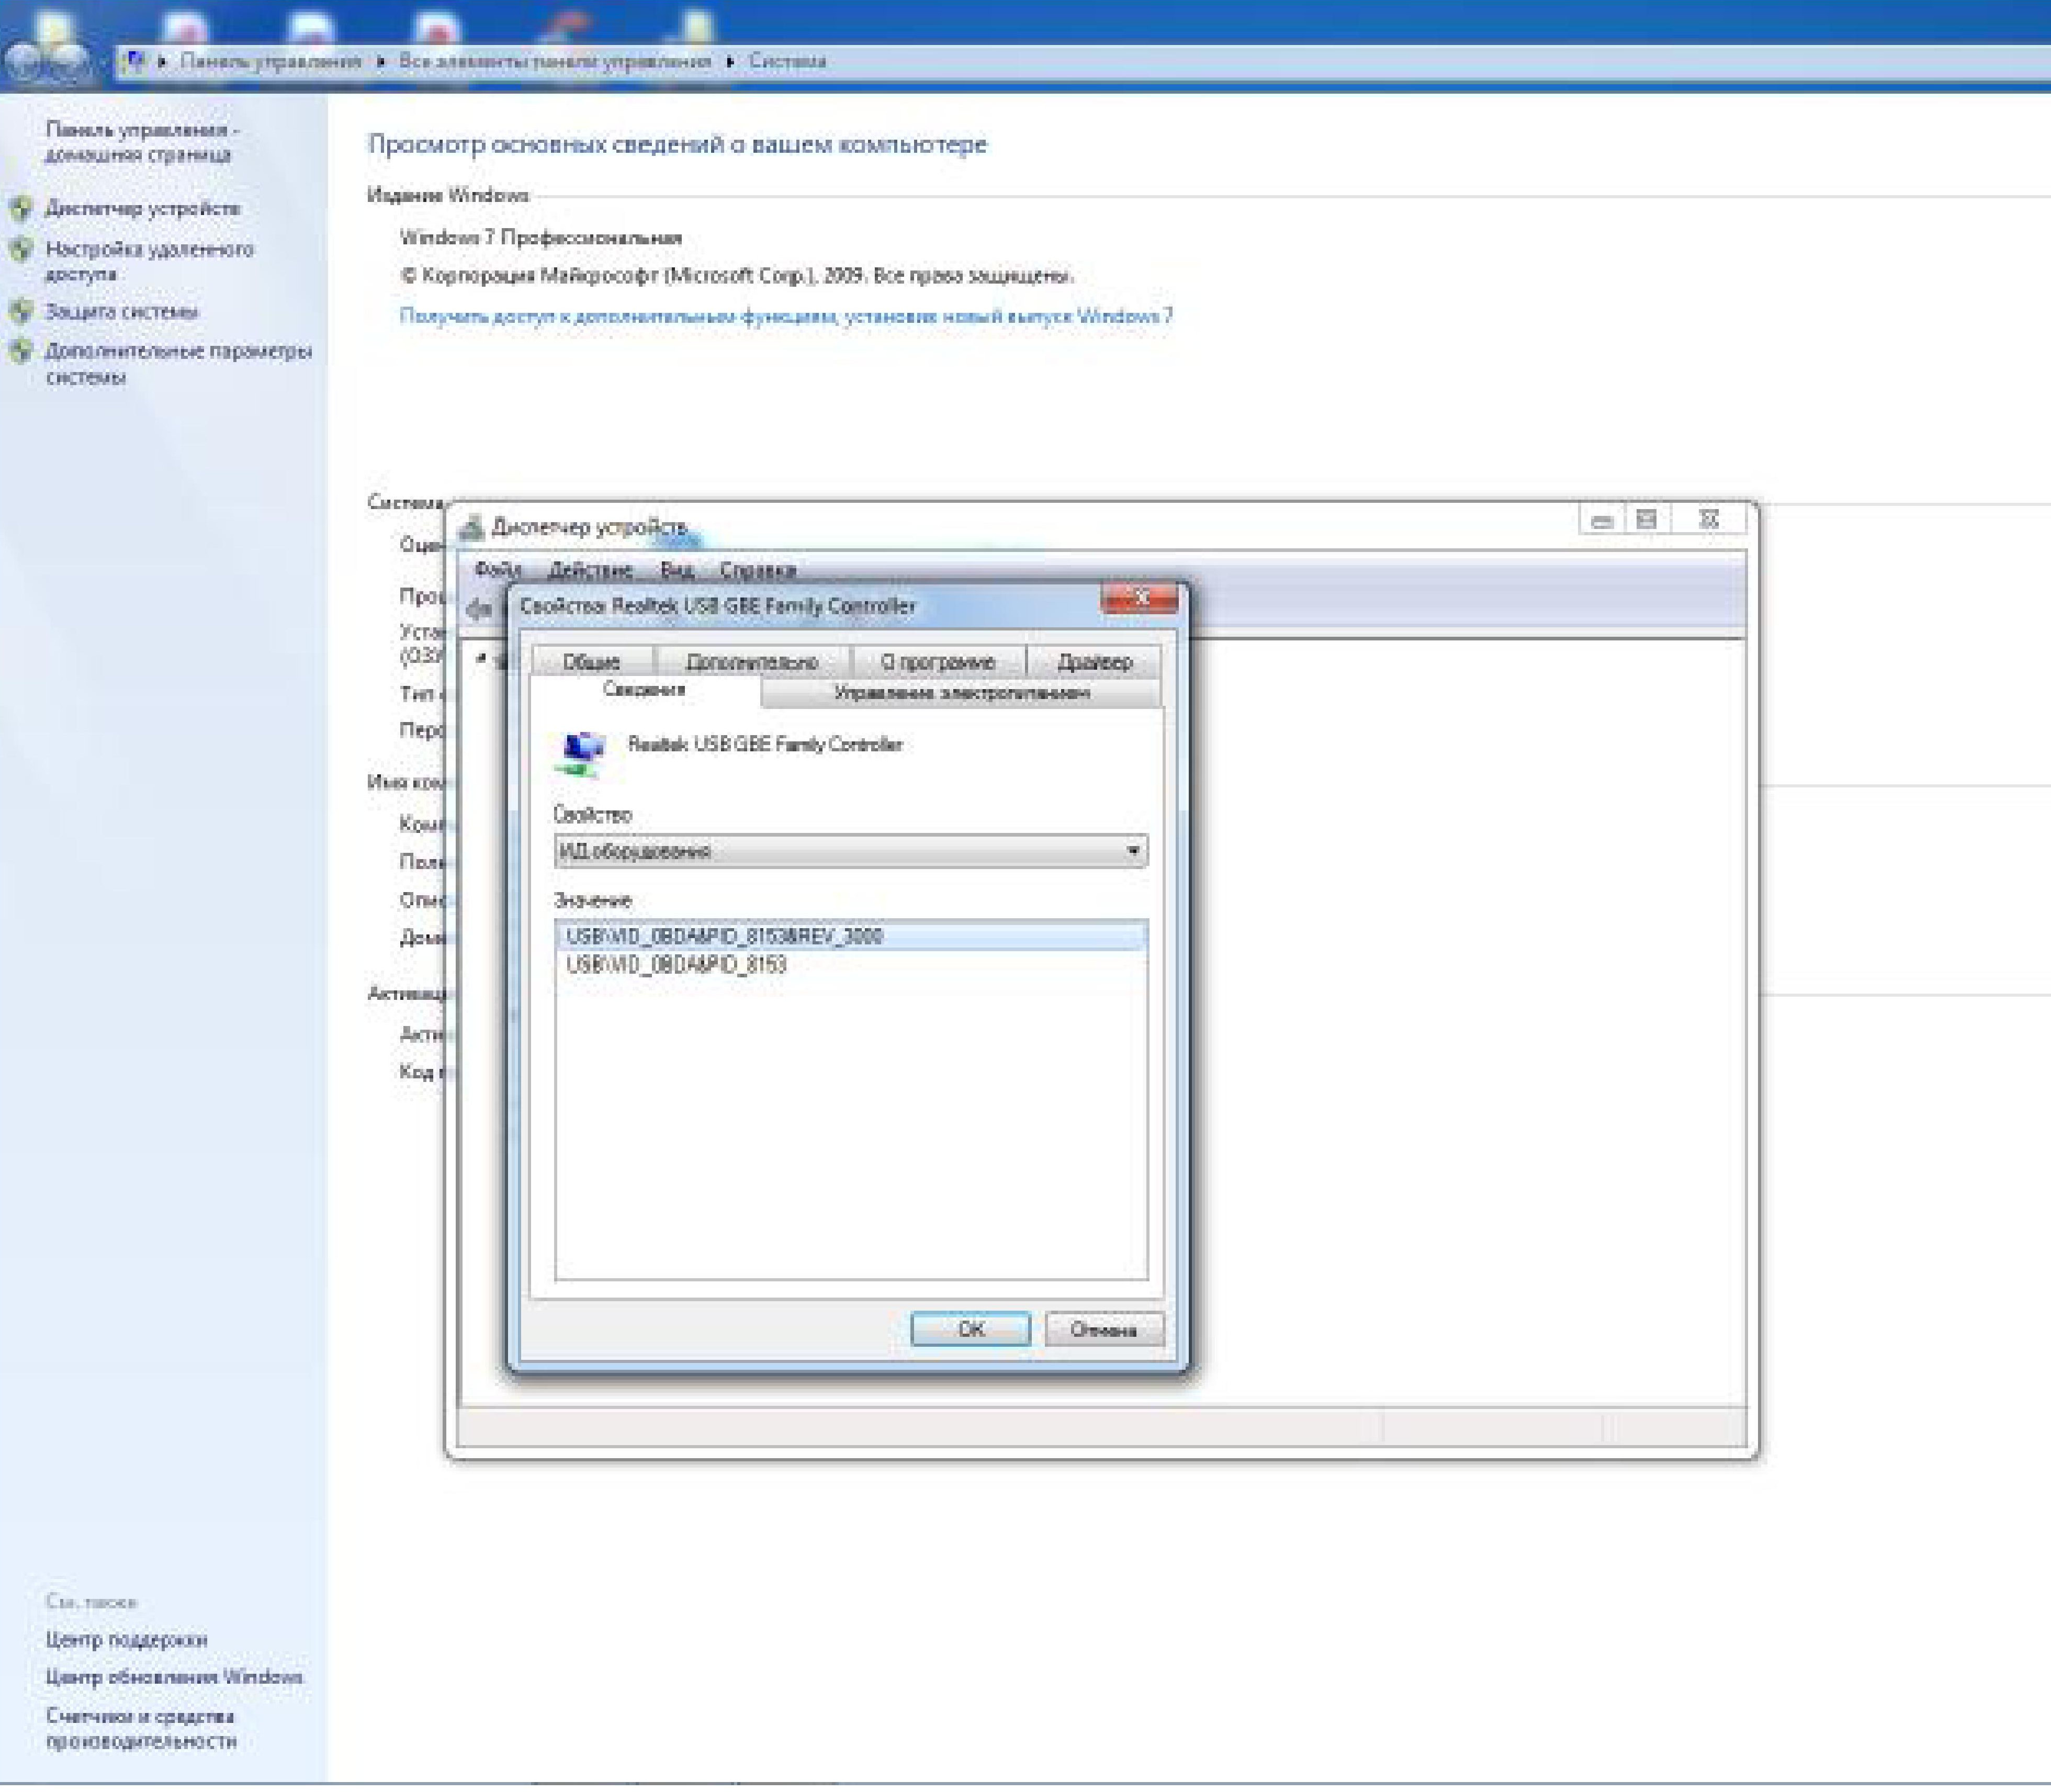
Task: Click the shield icon beside Защита системы
Action: pos(21,311)
